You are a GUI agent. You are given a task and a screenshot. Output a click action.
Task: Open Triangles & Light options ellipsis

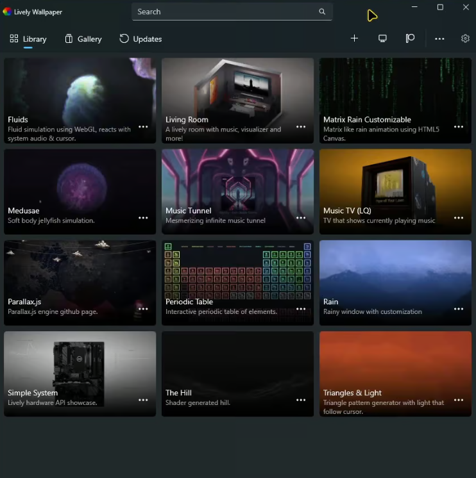click(459, 400)
